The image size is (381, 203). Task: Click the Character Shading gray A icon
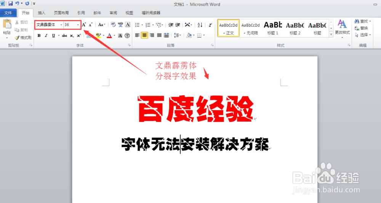pyautogui.click(x=120, y=35)
